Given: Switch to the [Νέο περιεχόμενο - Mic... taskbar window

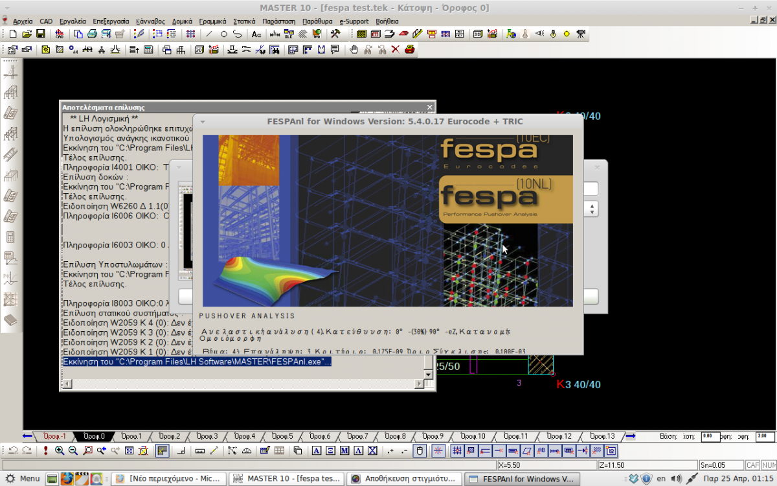Looking at the screenshot, I should [x=169, y=479].
